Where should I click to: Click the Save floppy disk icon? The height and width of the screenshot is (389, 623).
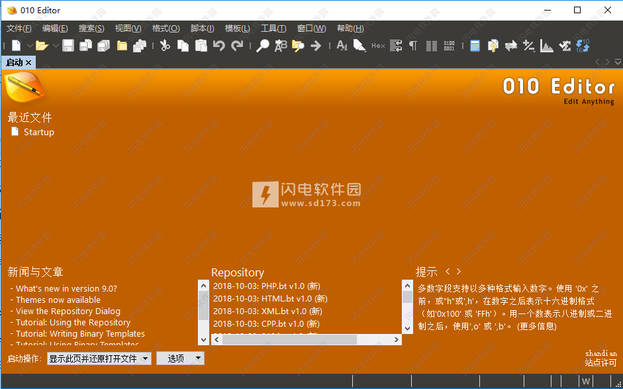(68, 46)
